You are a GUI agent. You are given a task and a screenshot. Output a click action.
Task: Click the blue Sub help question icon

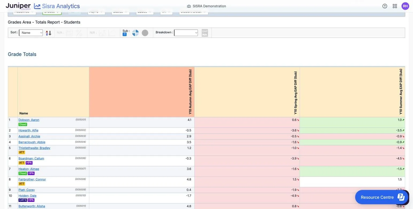[x=124, y=34]
